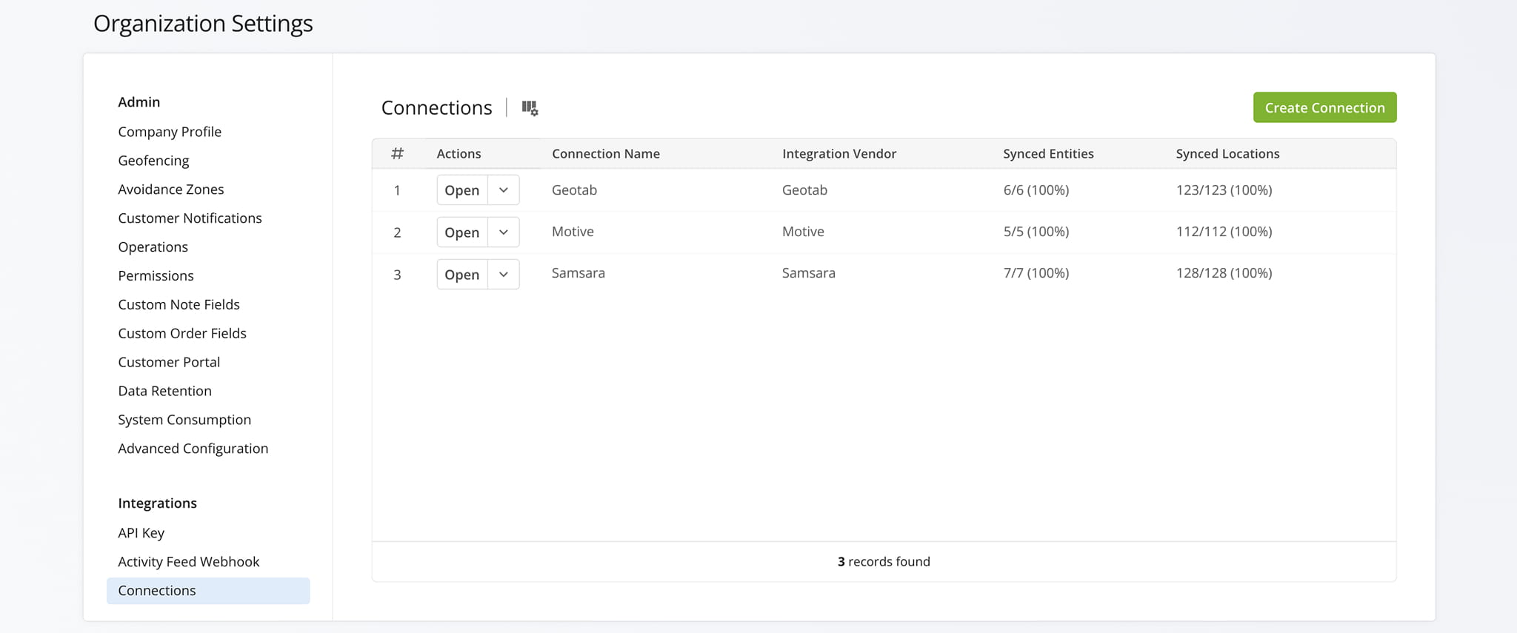Click the Connections panel heading
The height and width of the screenshot is (633, 1517).
[x=436, y=108]
